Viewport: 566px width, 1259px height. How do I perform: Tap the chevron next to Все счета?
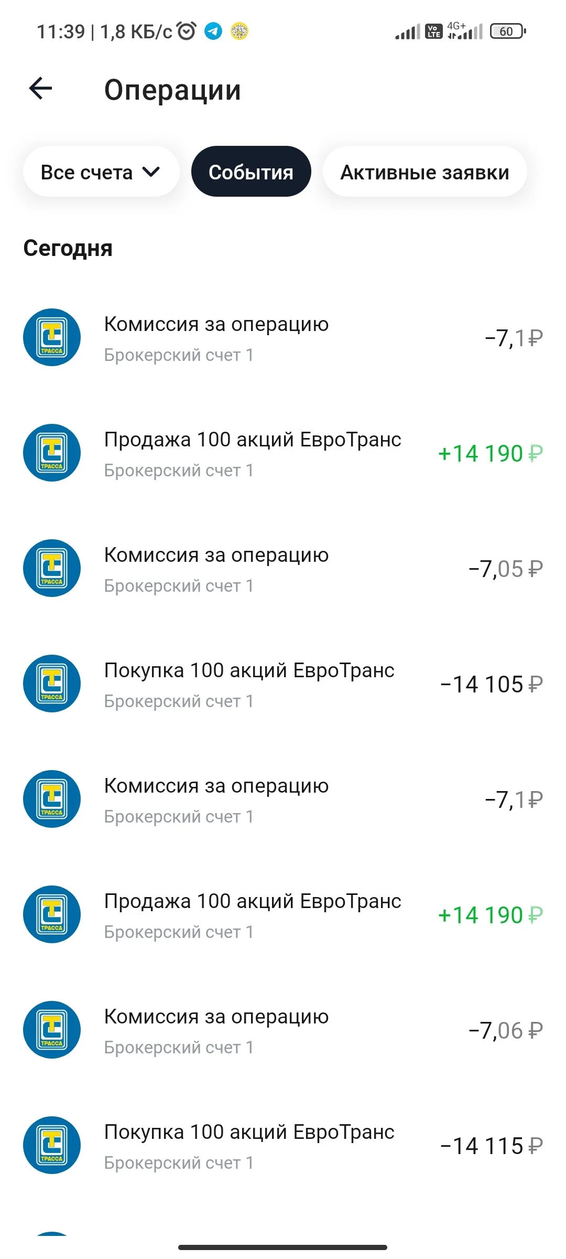pyautogui.click(x=151, y=172)
